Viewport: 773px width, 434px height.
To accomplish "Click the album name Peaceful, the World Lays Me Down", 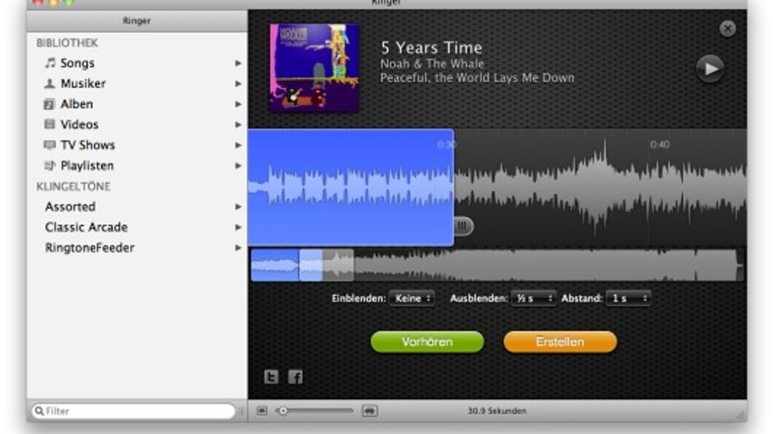I will (477, 78).
